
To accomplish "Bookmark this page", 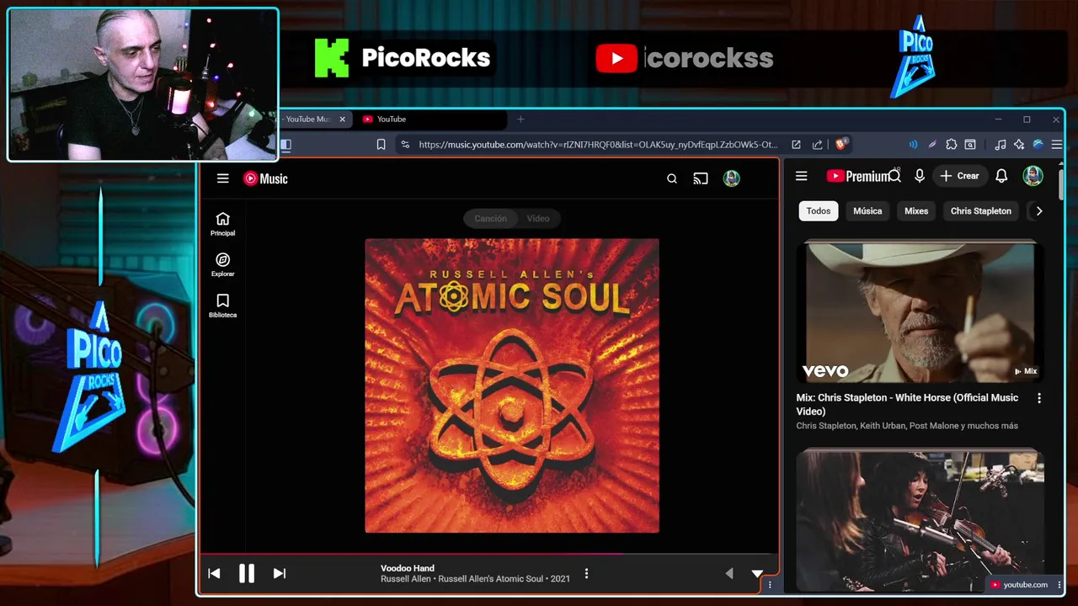I will (381, 145).
